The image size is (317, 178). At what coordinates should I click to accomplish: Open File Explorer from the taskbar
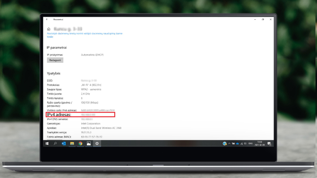point(72,143)
